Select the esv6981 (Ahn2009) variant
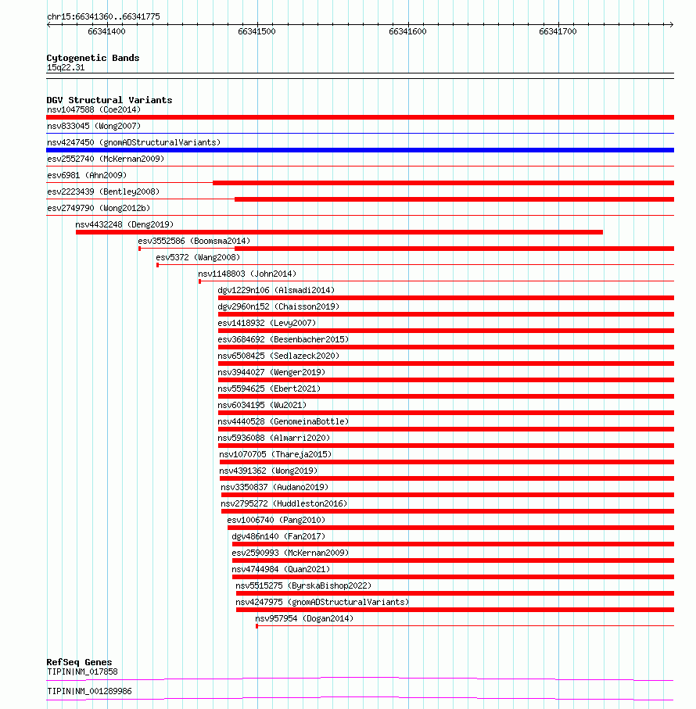This screenshot has width=696, height=709. pos(87,175)
